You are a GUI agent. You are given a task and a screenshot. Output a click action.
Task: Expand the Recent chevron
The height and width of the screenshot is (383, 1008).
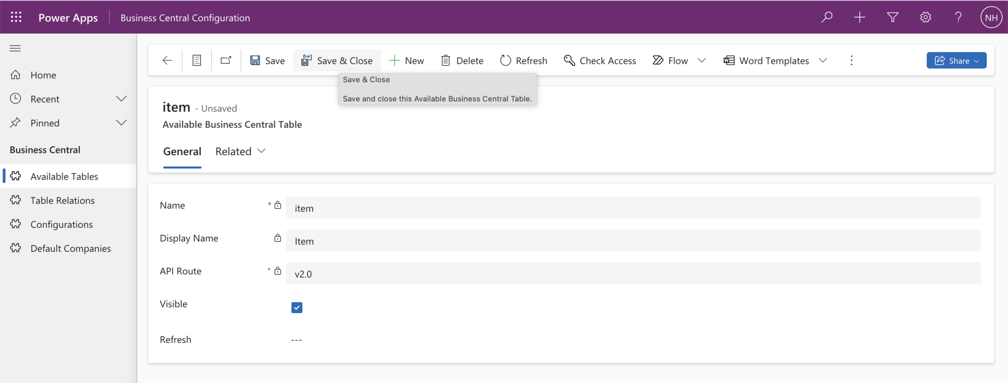[x=121, y=99]
